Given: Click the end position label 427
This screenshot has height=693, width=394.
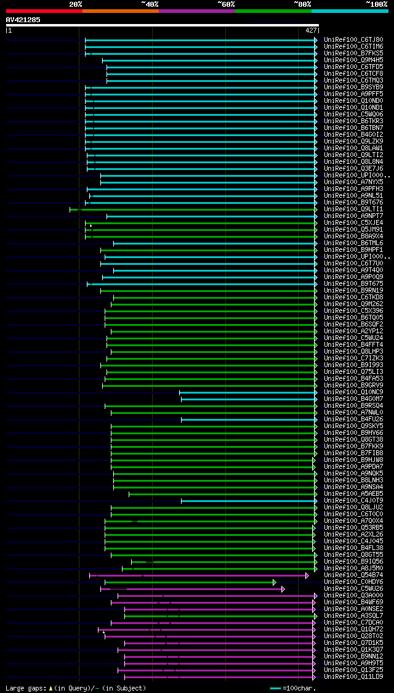Looking at the screenshot, I should click(x=311, y=31).
